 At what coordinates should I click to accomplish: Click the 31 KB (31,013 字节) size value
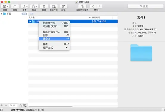tap(147, 29)
